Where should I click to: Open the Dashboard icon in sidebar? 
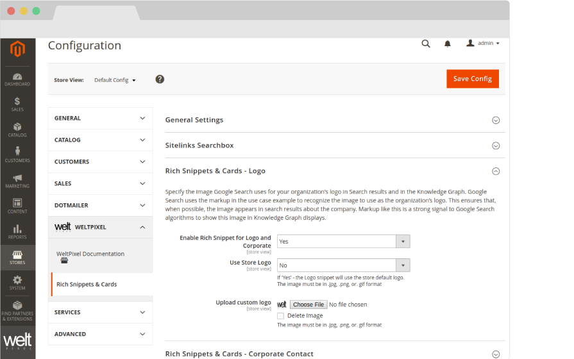pos(17,79)
